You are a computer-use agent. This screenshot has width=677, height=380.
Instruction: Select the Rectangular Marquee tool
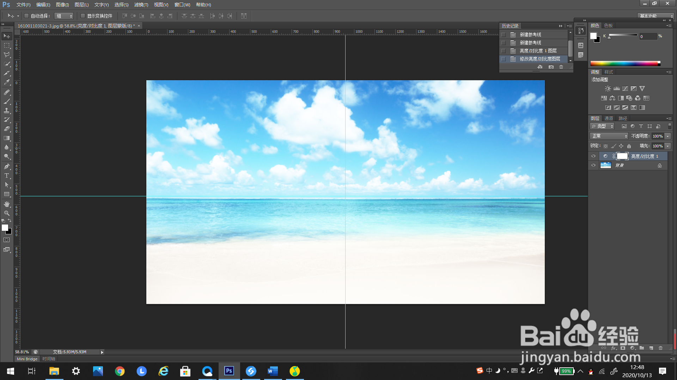[x=7, y=45]
